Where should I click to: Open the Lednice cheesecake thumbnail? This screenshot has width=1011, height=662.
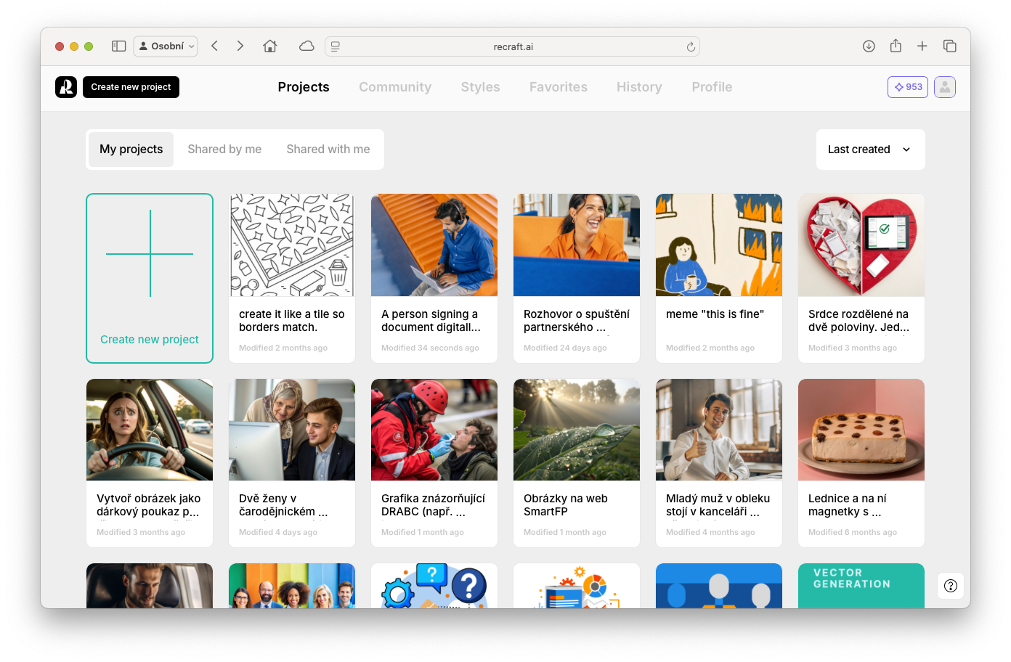pyautogui.click(x=861, y=430)
